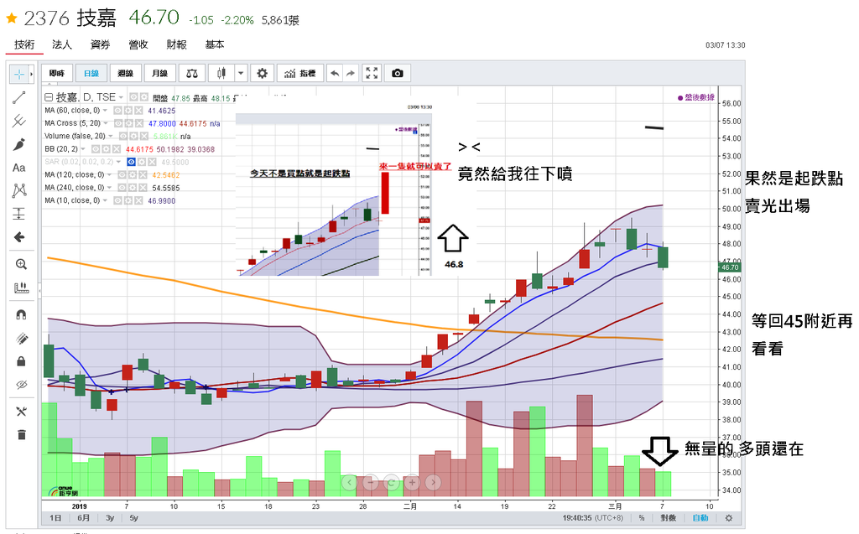Open chart settings gear in top toolbar
The image size is (859, 534).
click(x=263, y=74)
